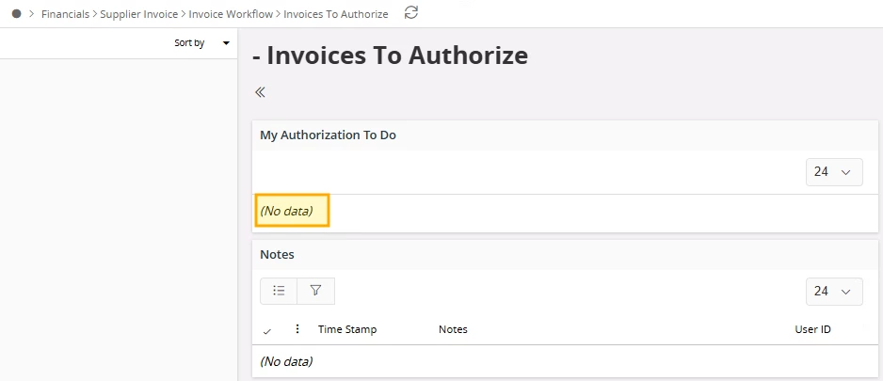The image size is (883, 381).
Task: Click the home circle icon in breadcrumb
Action: point(16,14)
